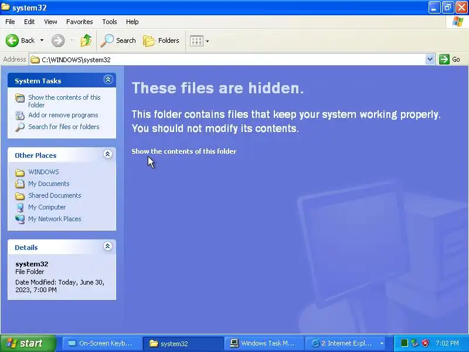Open My Computer from Other Places
The height and width of the screenshot is (352, 469).
click(47, 207)
